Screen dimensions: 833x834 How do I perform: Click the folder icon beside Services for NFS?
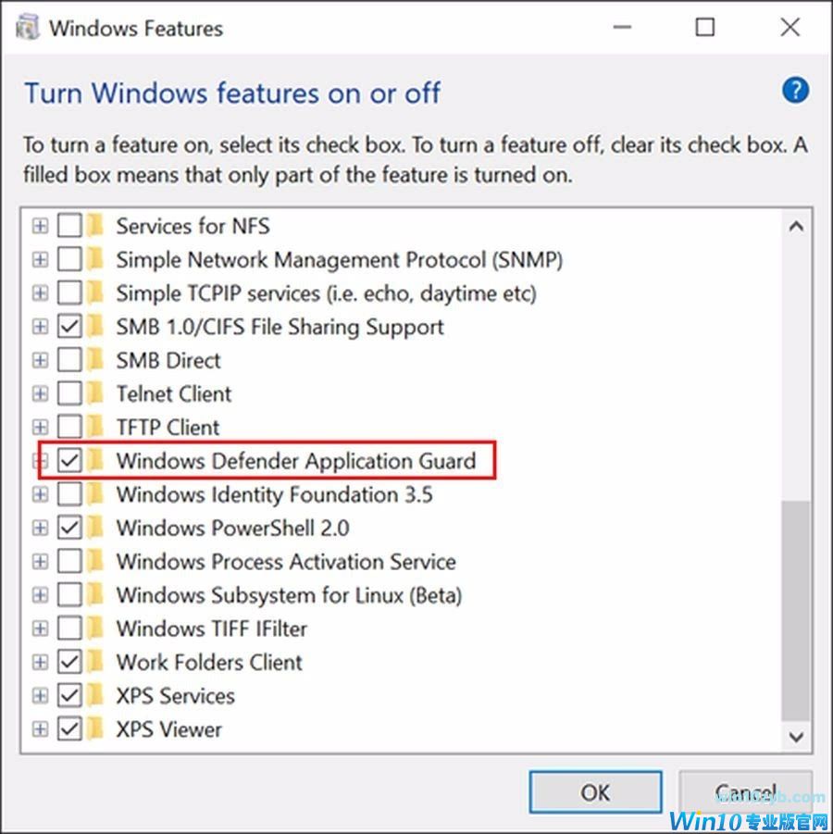tap(95, 226)
